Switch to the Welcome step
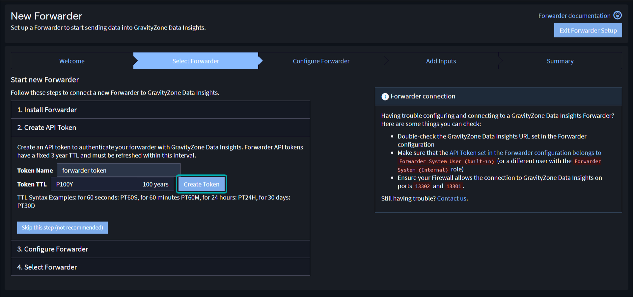This screenshot has width=633, height=297. (x=71, y=61)
